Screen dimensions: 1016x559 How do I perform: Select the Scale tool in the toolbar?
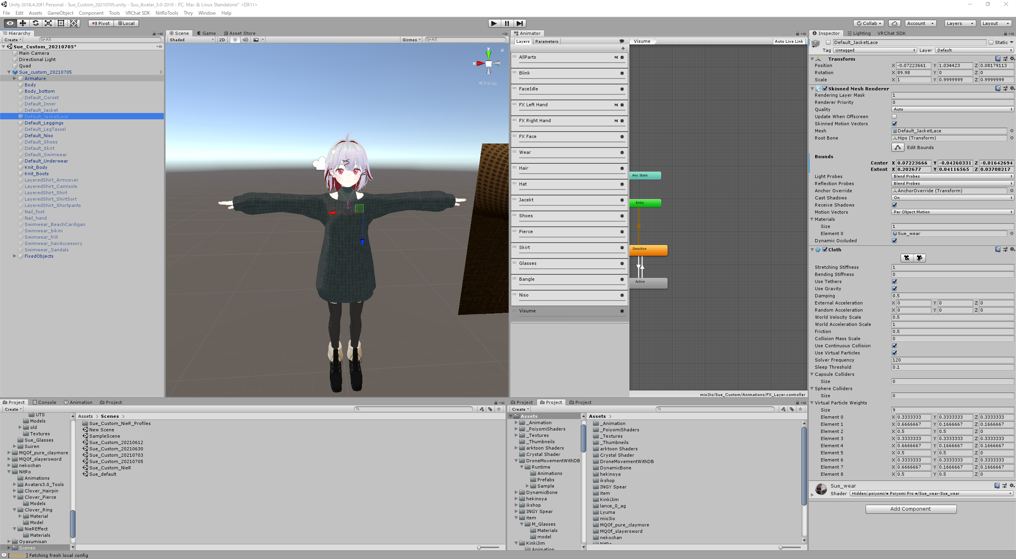[x=48, y=23]
